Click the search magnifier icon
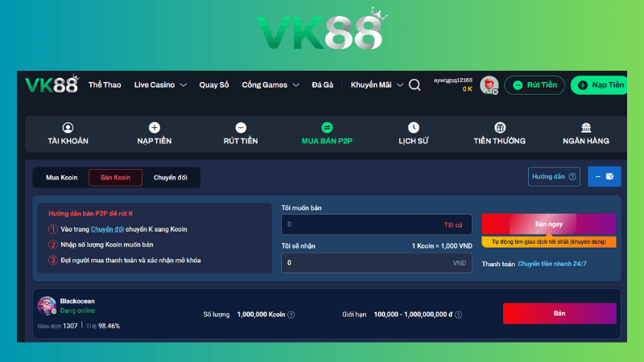This screenshot has height=362, width=644. click(415, 85)
